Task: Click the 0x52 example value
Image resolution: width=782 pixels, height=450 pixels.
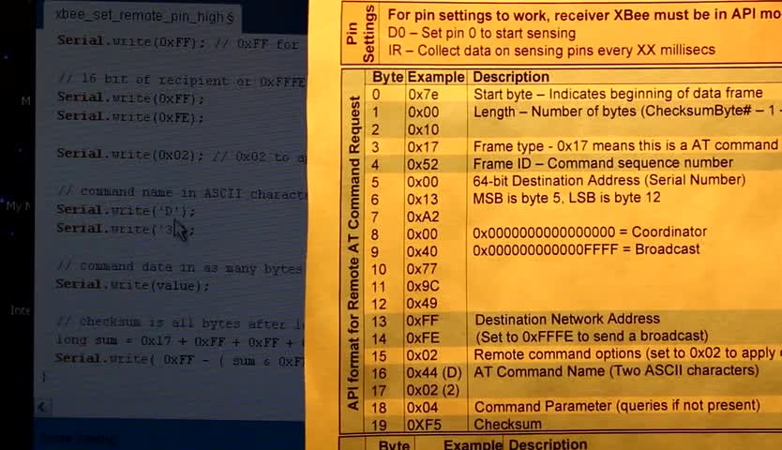Action: [423, 165]
